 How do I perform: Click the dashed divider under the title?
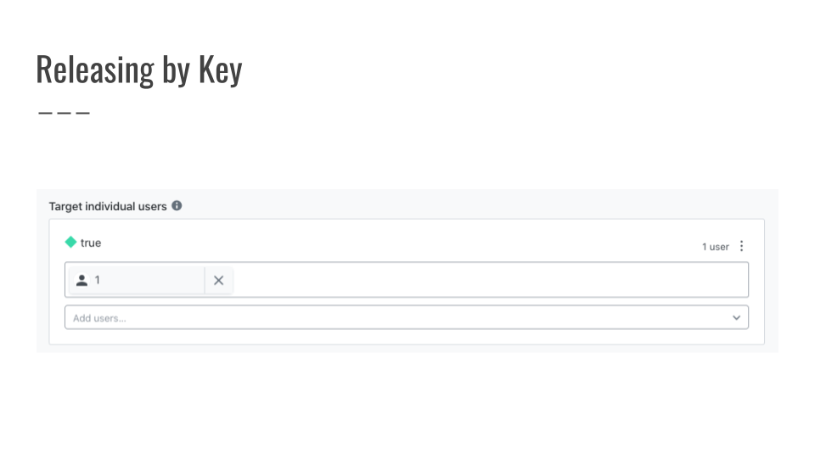coord(64,113)
